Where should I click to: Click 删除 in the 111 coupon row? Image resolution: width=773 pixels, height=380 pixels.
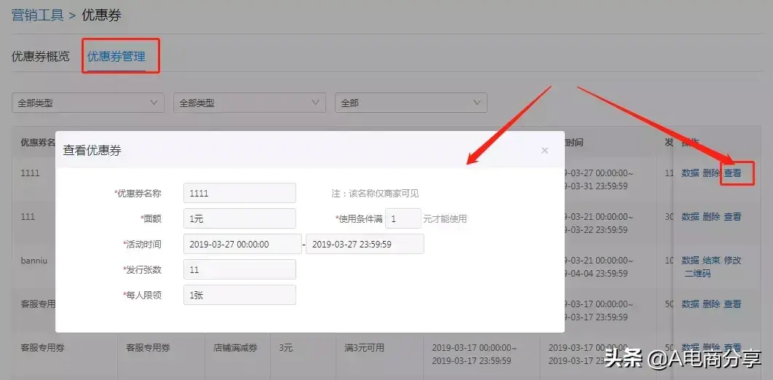[x=711, y=216]
